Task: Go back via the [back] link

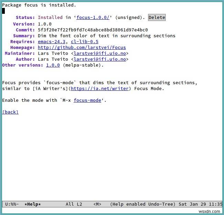Action: click(10, 112)
